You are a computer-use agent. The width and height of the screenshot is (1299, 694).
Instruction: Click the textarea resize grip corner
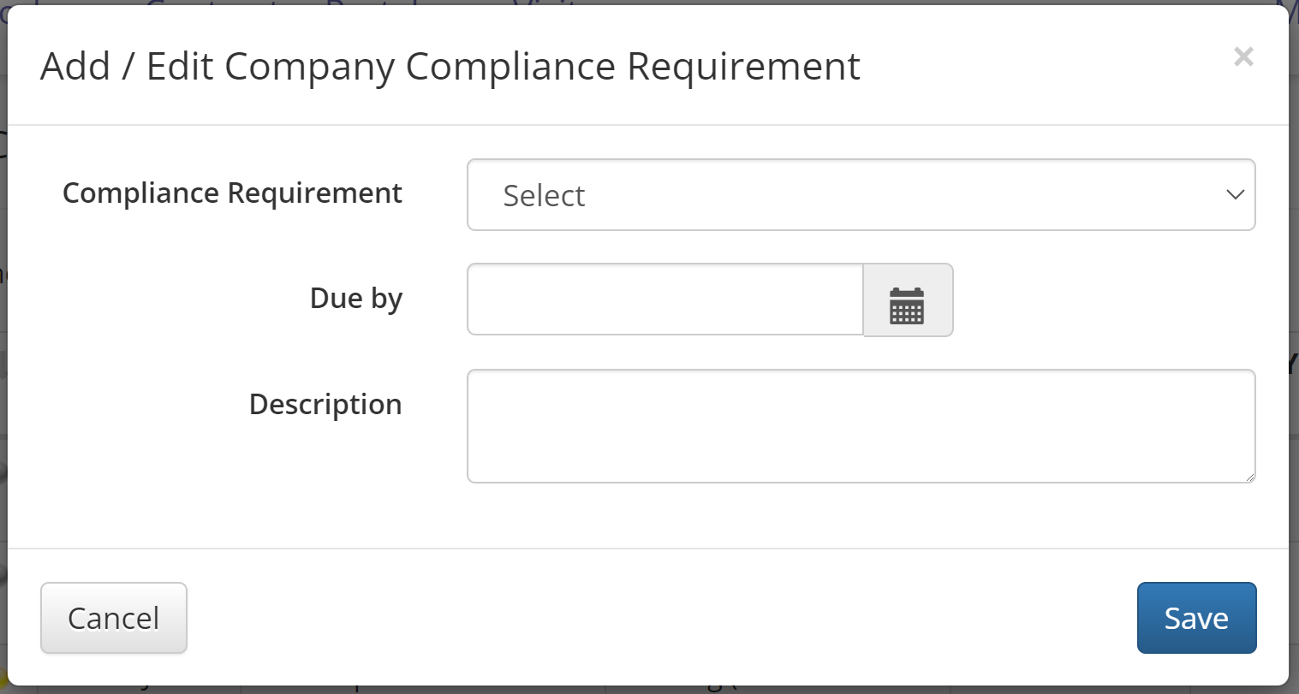pyautogui.click(x=1250, y=477)
